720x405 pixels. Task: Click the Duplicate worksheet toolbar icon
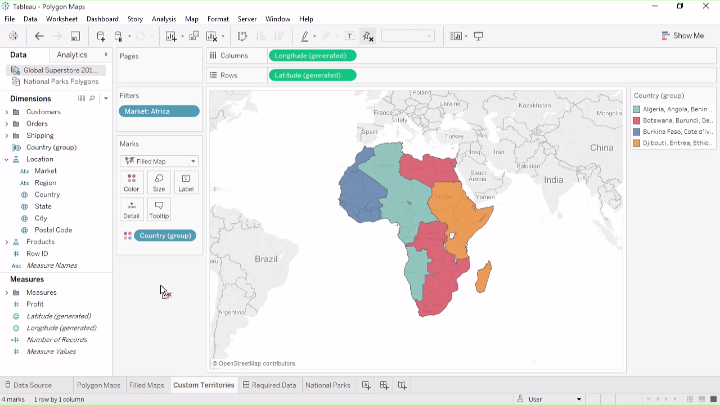[x=194, y=36]
